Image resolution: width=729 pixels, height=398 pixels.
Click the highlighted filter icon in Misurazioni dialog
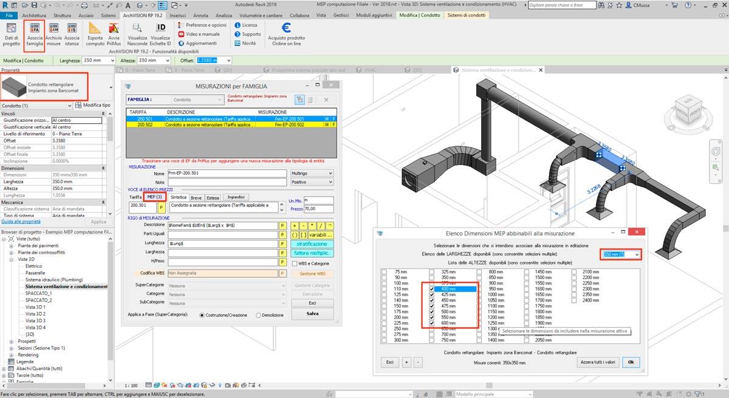point(299,99)
